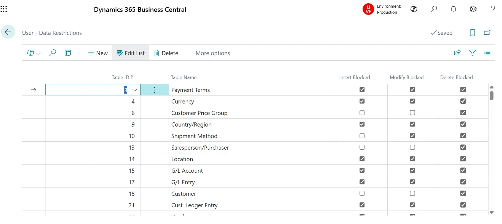
Task: Click the LIVE environment badge
Action: tap(368, 9)
